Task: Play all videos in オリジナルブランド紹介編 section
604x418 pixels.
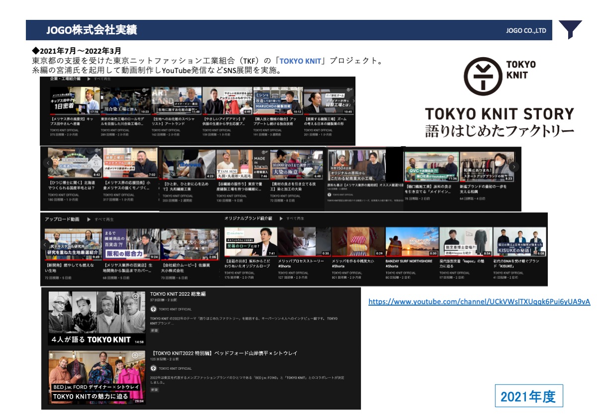Action: (x=292, y=218)
